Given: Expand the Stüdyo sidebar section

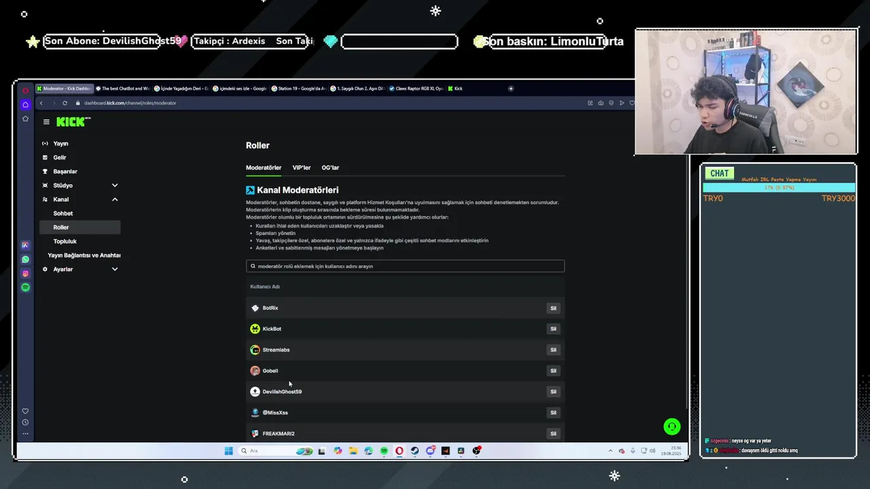Looking at the screenshot, I should (114, 185).
